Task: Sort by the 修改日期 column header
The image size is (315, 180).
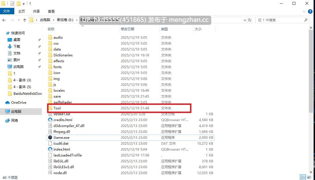Action: [x=127, y=29]
